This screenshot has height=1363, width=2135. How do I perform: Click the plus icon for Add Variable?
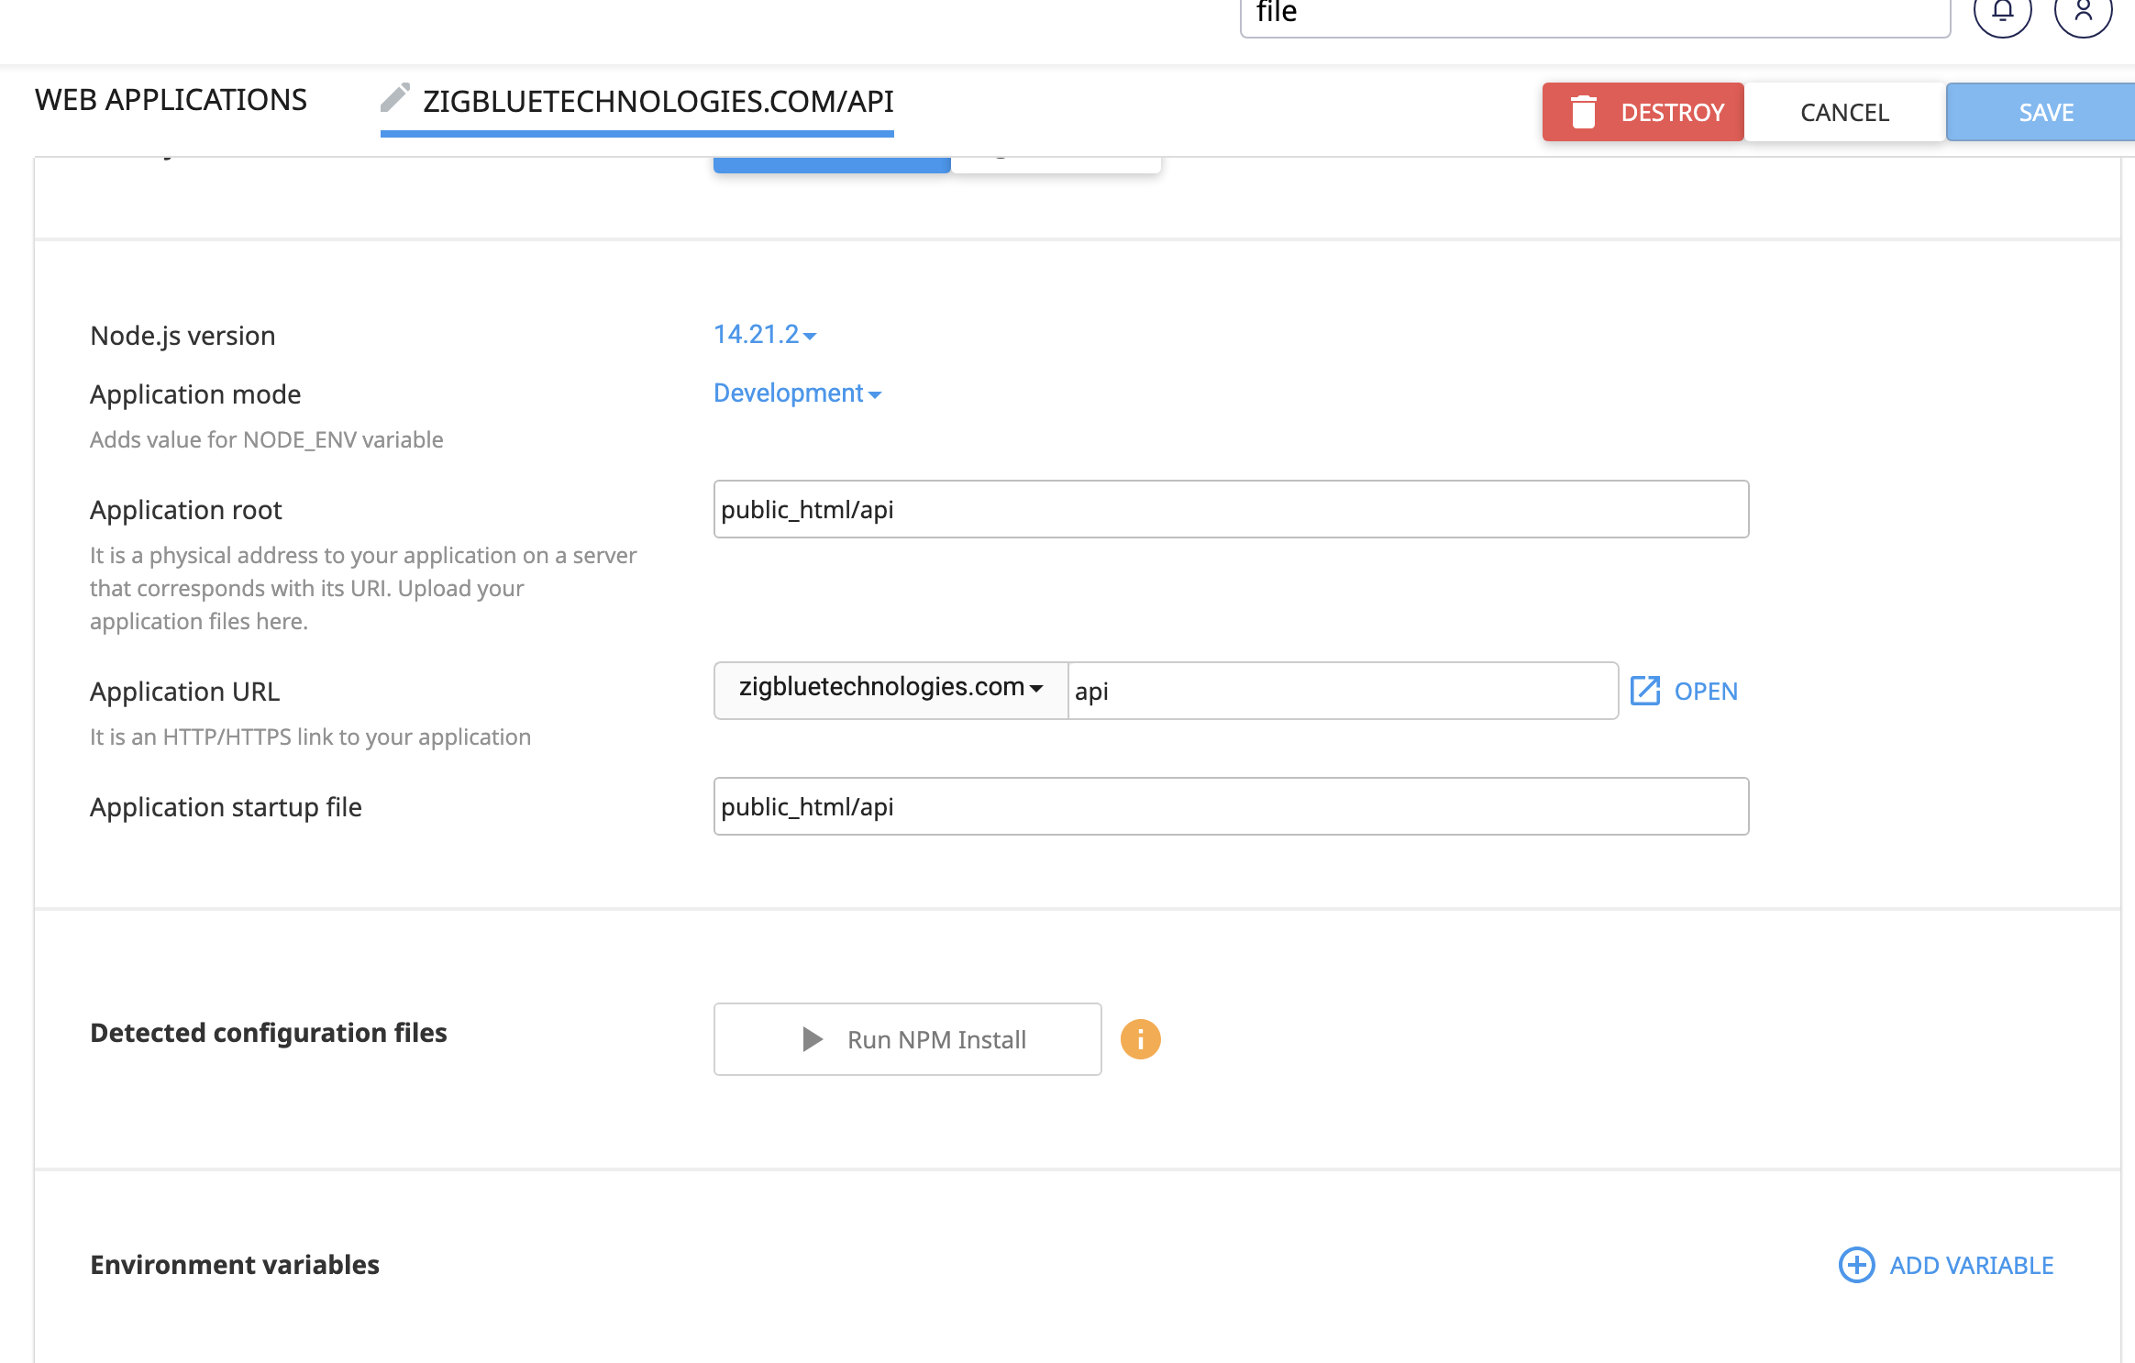point(1856,1265)
